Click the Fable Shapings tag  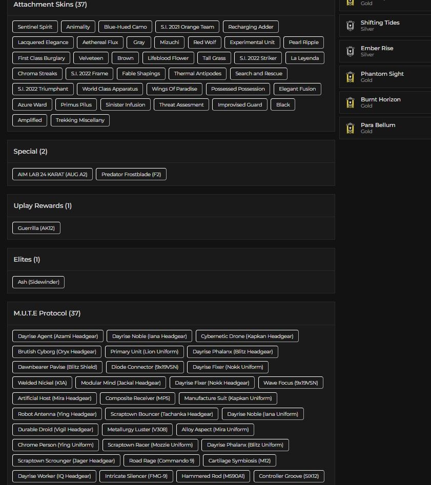141,74
